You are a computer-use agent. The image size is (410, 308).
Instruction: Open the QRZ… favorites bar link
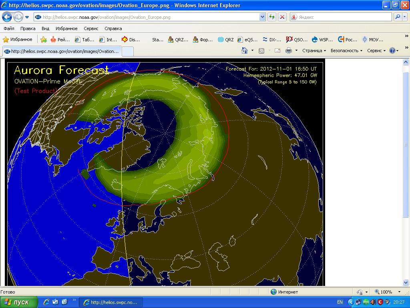(x=178, y=40)
